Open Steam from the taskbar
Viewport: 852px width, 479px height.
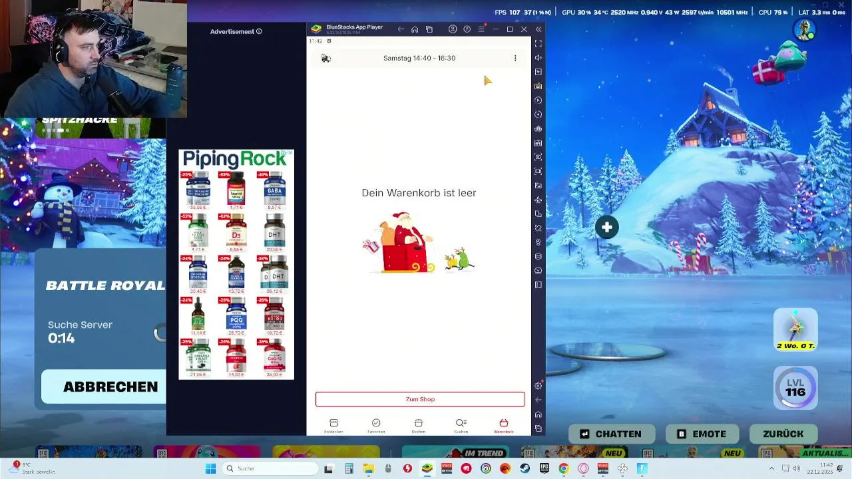[x=525, y=468]
